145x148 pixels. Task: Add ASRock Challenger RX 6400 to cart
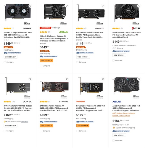coord(46,60)
